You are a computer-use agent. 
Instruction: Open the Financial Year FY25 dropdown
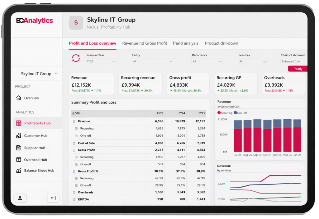(101, 62)
